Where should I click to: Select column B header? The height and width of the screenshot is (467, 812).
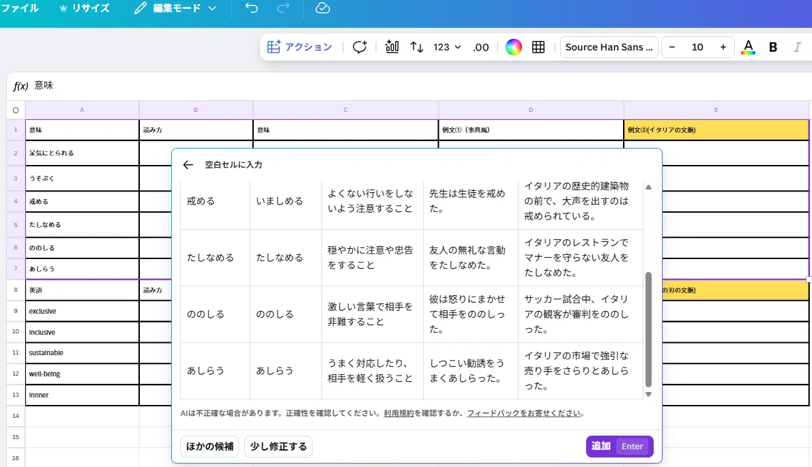pos(196,110)
